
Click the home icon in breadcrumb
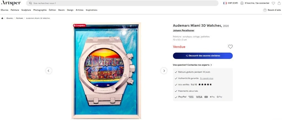pos(2,18)
